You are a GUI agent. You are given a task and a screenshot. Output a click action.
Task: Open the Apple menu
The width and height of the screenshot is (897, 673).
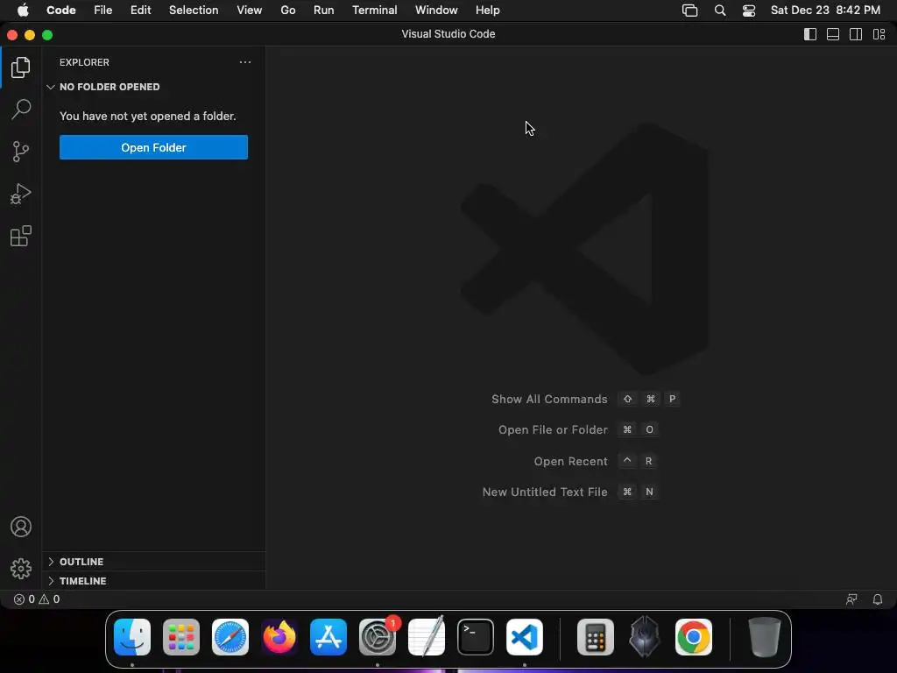click(x=23, y=11)
